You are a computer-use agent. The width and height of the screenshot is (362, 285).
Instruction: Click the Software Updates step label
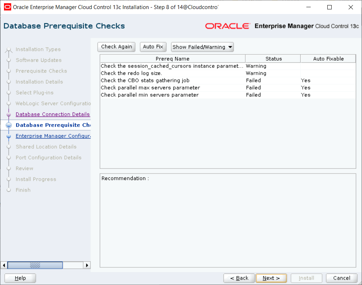pos(39,60)
